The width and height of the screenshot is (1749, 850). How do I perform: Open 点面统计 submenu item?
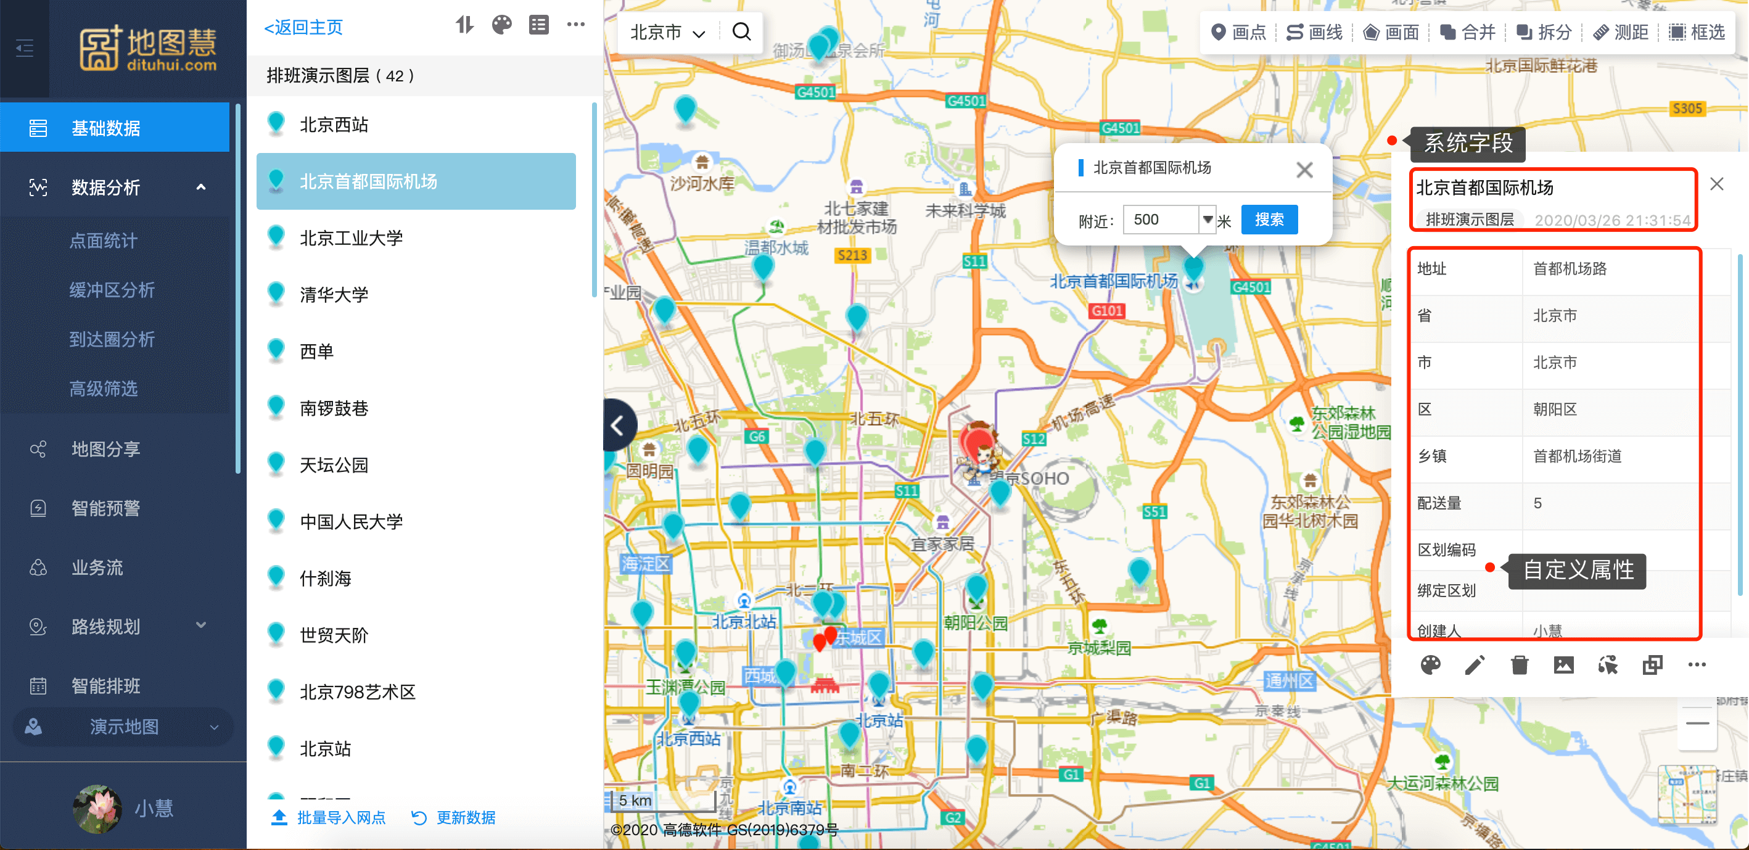pos(103,241)
